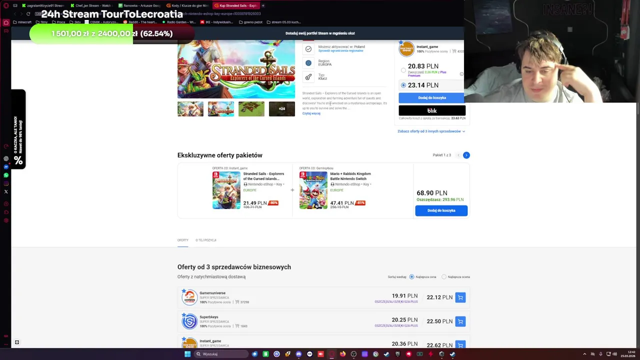Expand Zobacz oferty od 3 innych sprzedawców

tap(431, 131)
